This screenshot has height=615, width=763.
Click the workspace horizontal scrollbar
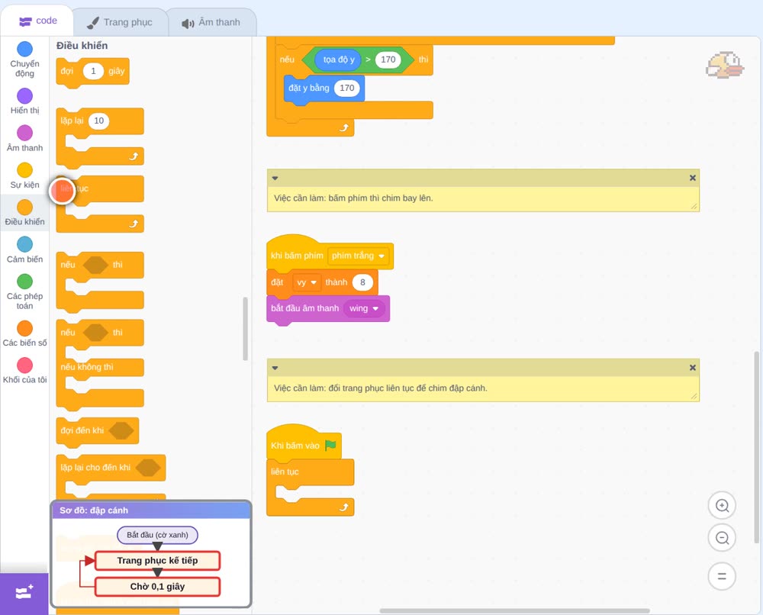point(514,610)
